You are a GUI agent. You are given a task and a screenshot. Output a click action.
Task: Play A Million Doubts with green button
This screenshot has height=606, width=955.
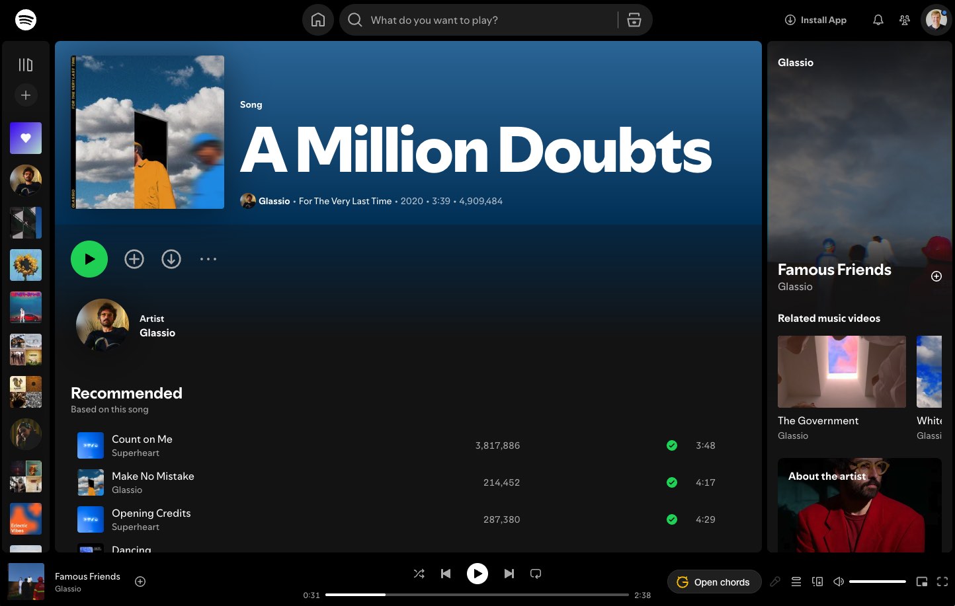coord(89,259)
